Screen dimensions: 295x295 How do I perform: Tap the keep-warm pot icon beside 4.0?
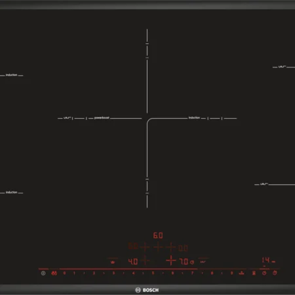[113, 262]
